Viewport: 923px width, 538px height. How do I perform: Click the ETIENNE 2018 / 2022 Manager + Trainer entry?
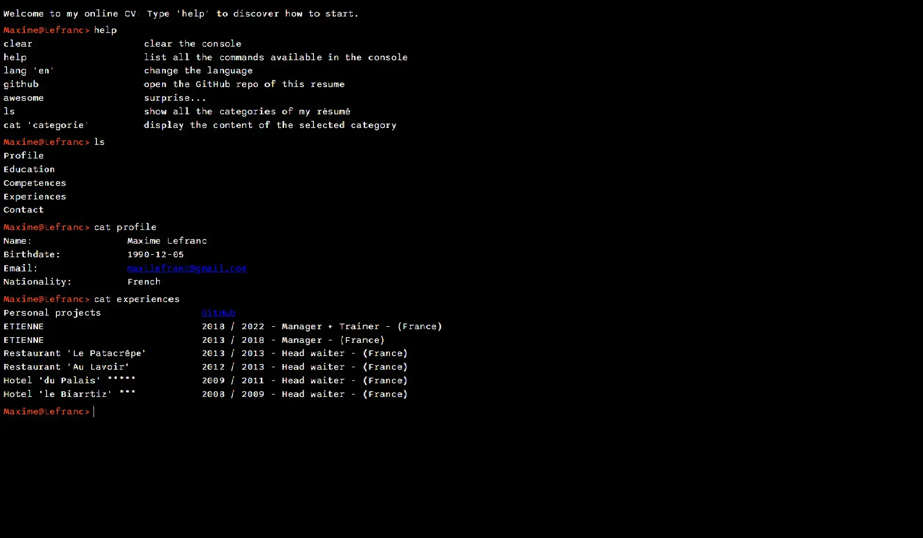click(x=322, y=326)
